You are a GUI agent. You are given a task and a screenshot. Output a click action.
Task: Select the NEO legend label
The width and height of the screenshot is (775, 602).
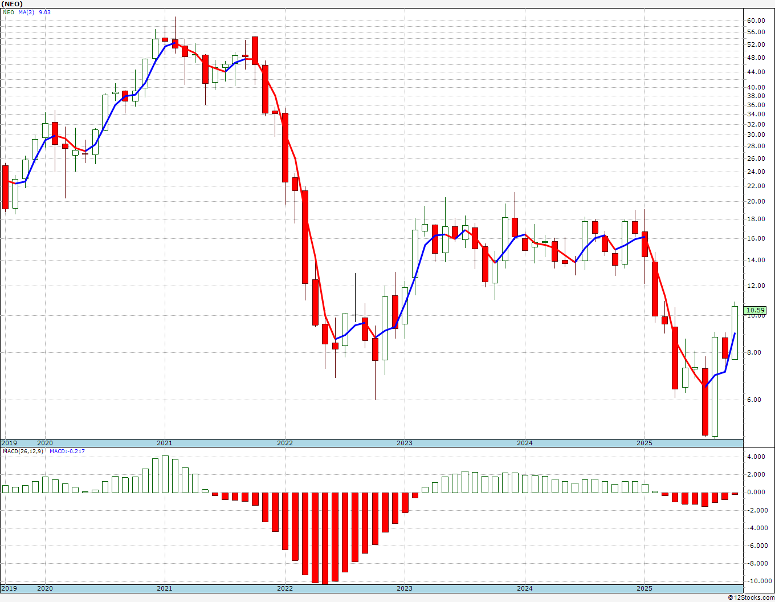pos(9,12)
